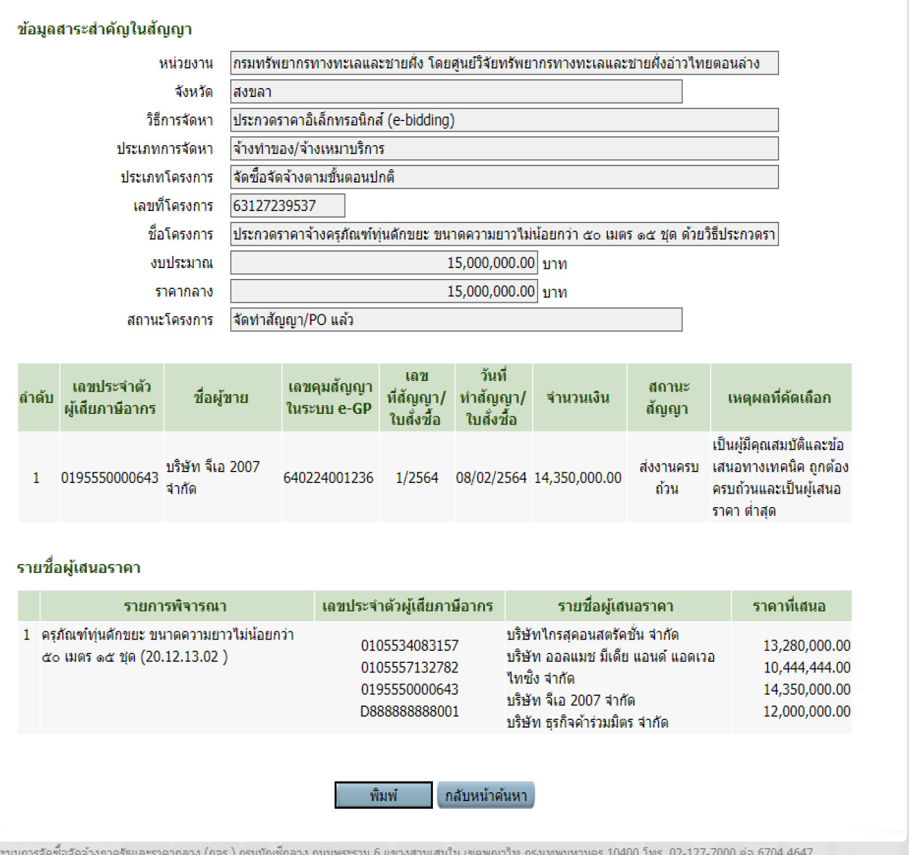Click the กลับหน้าค้นหา back-to-search button
This screenshot has width=909, height=855.
[485, 795]
